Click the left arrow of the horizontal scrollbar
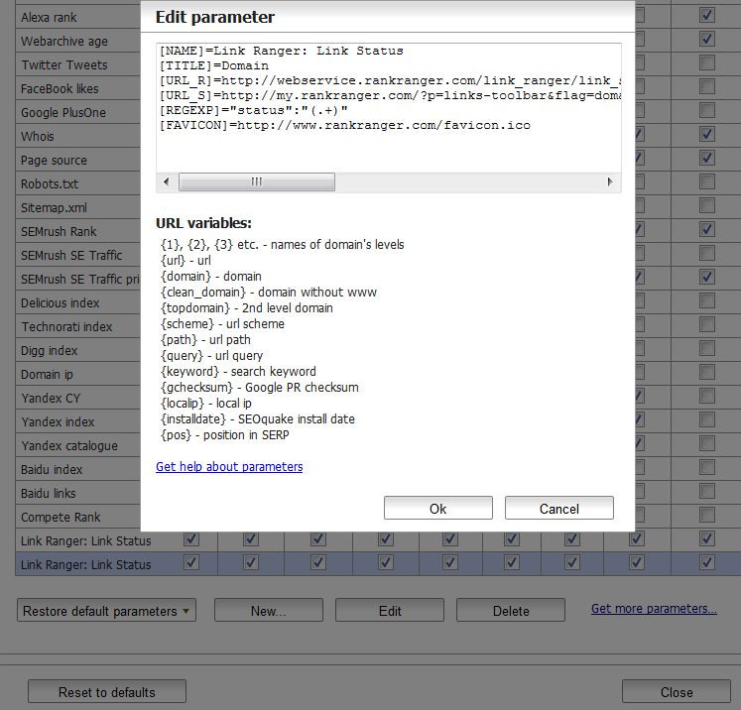This screenshot has width=741, height=710. pyautogui.click(x=166, y=182)
